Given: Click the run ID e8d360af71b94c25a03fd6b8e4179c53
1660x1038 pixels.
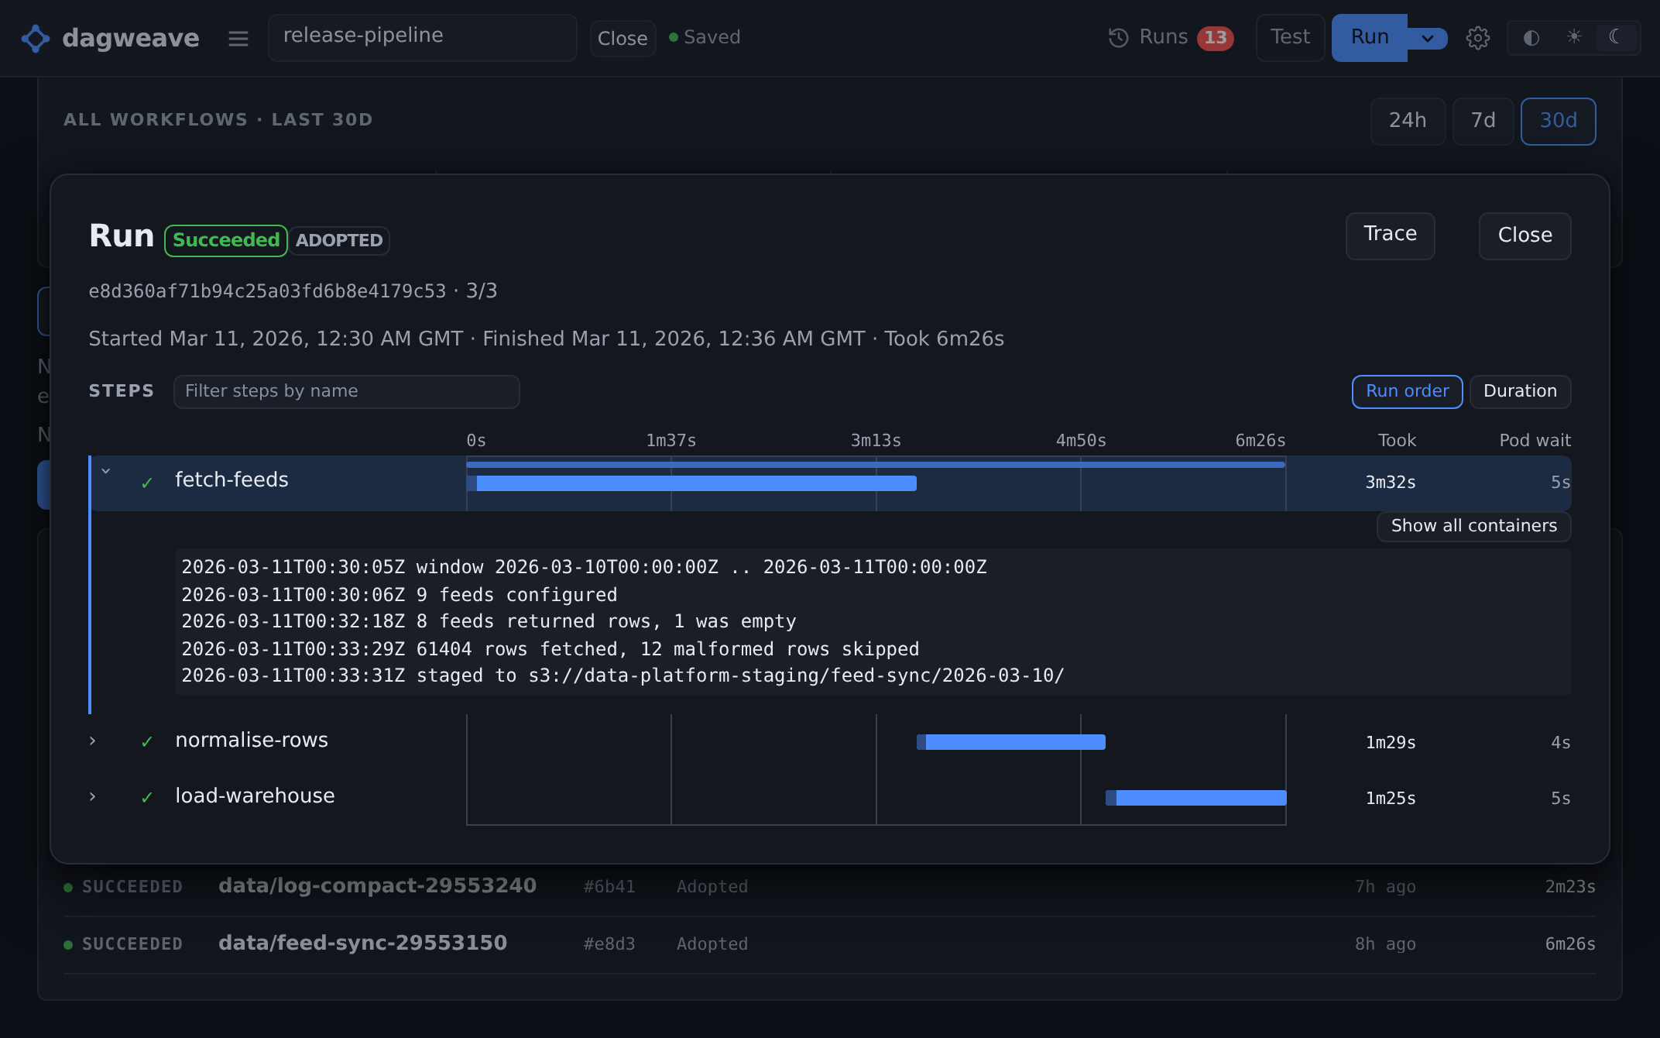Looking at the screenshot, I should (x=267, y=291).
